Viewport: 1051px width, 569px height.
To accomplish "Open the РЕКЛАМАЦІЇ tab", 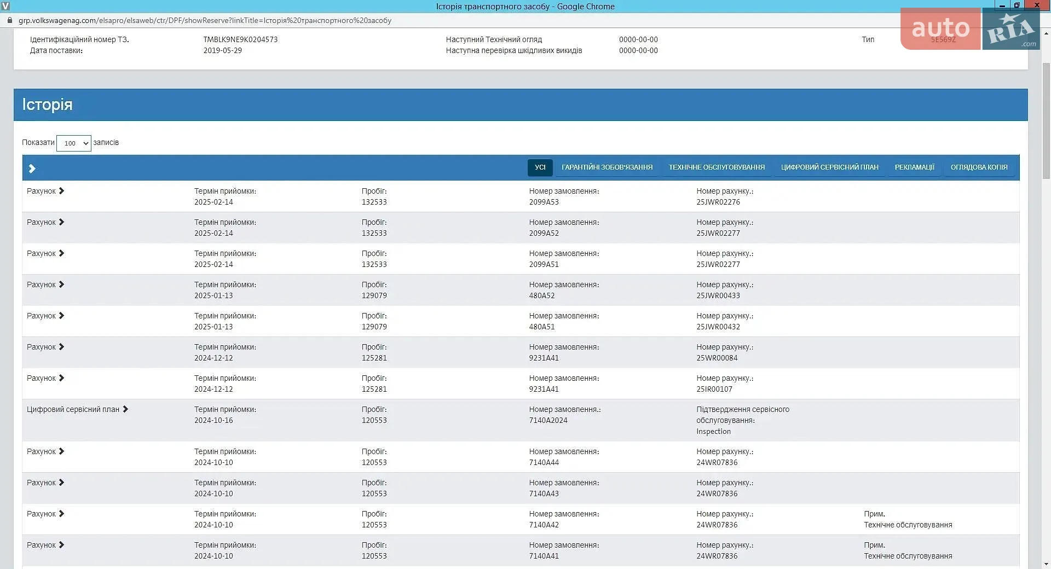I will tap(915, 167).
